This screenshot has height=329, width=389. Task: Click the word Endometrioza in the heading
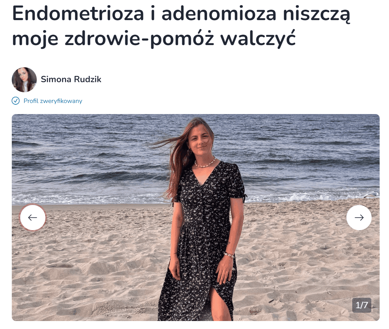point(78,14)
